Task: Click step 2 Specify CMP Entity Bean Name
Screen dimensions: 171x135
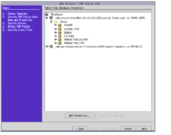Action: coord(23,18)
